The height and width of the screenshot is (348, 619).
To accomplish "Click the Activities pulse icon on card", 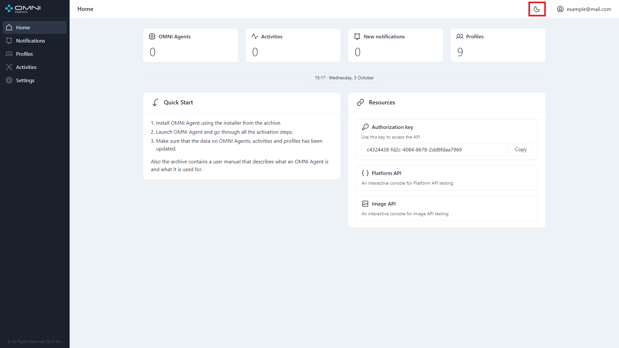I will click(x=255, y=36).
